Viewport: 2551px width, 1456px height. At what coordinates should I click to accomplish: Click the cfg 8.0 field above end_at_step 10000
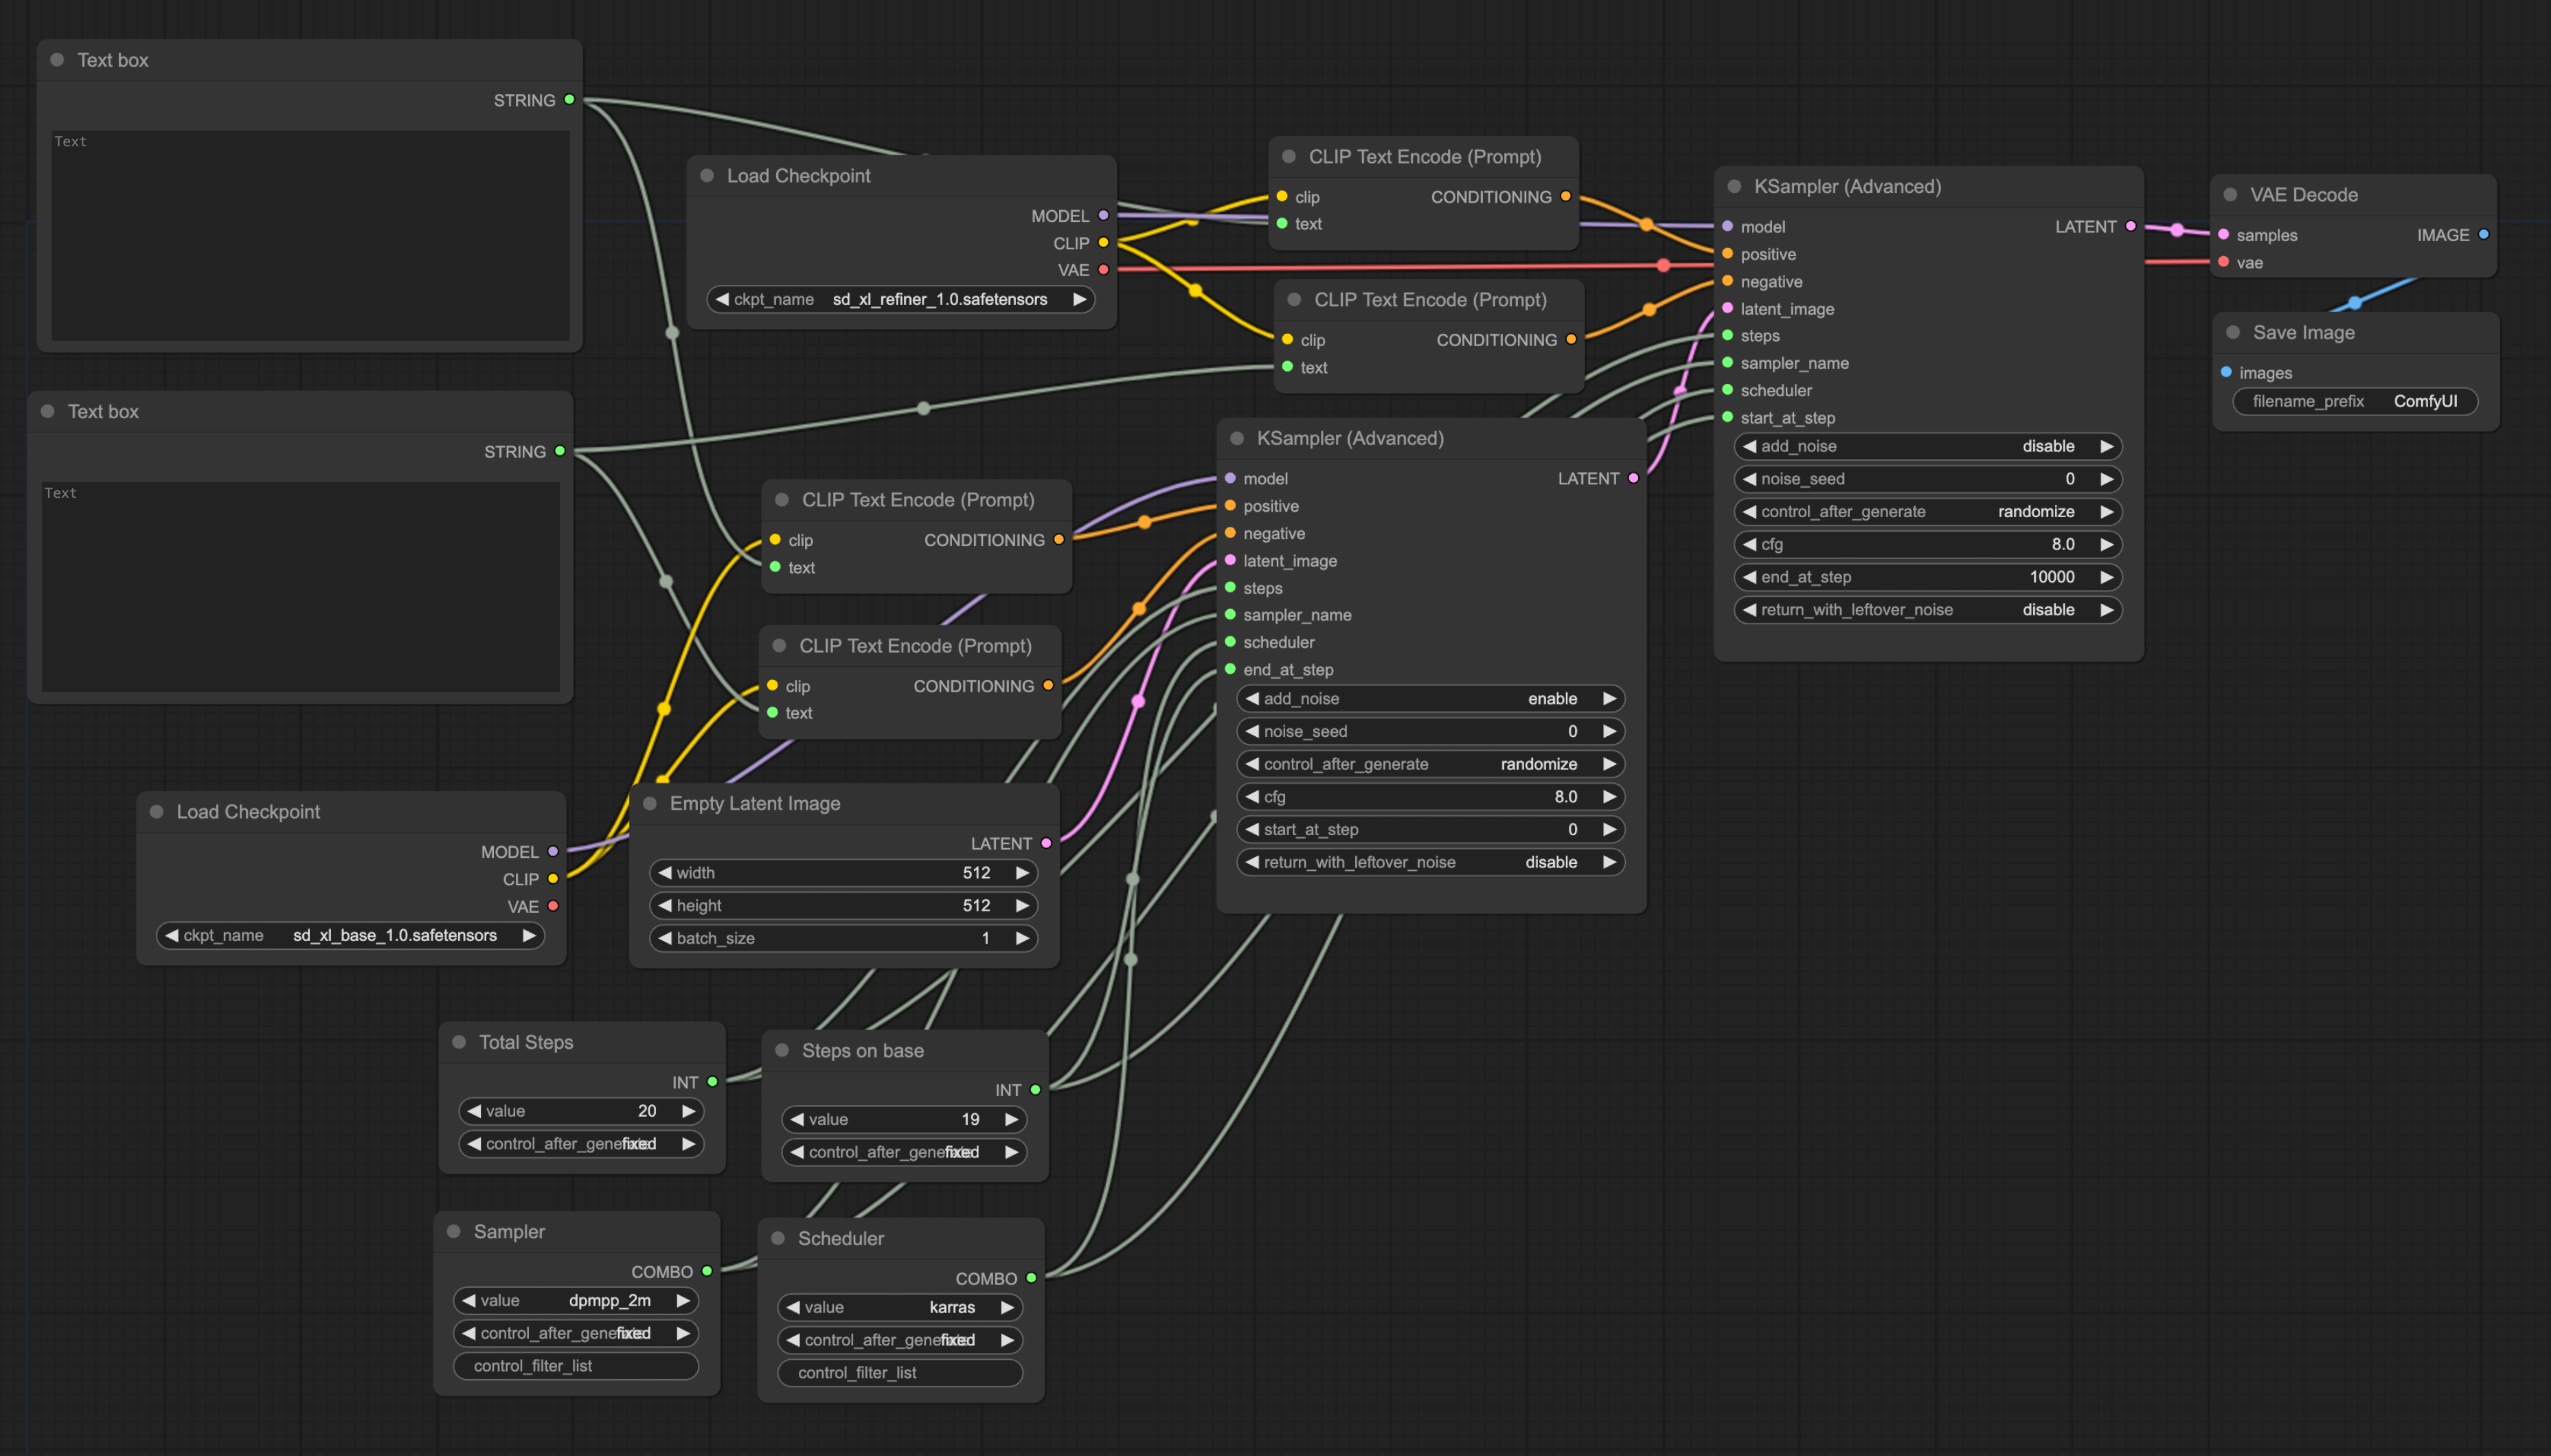click(x=1928, y=544)
